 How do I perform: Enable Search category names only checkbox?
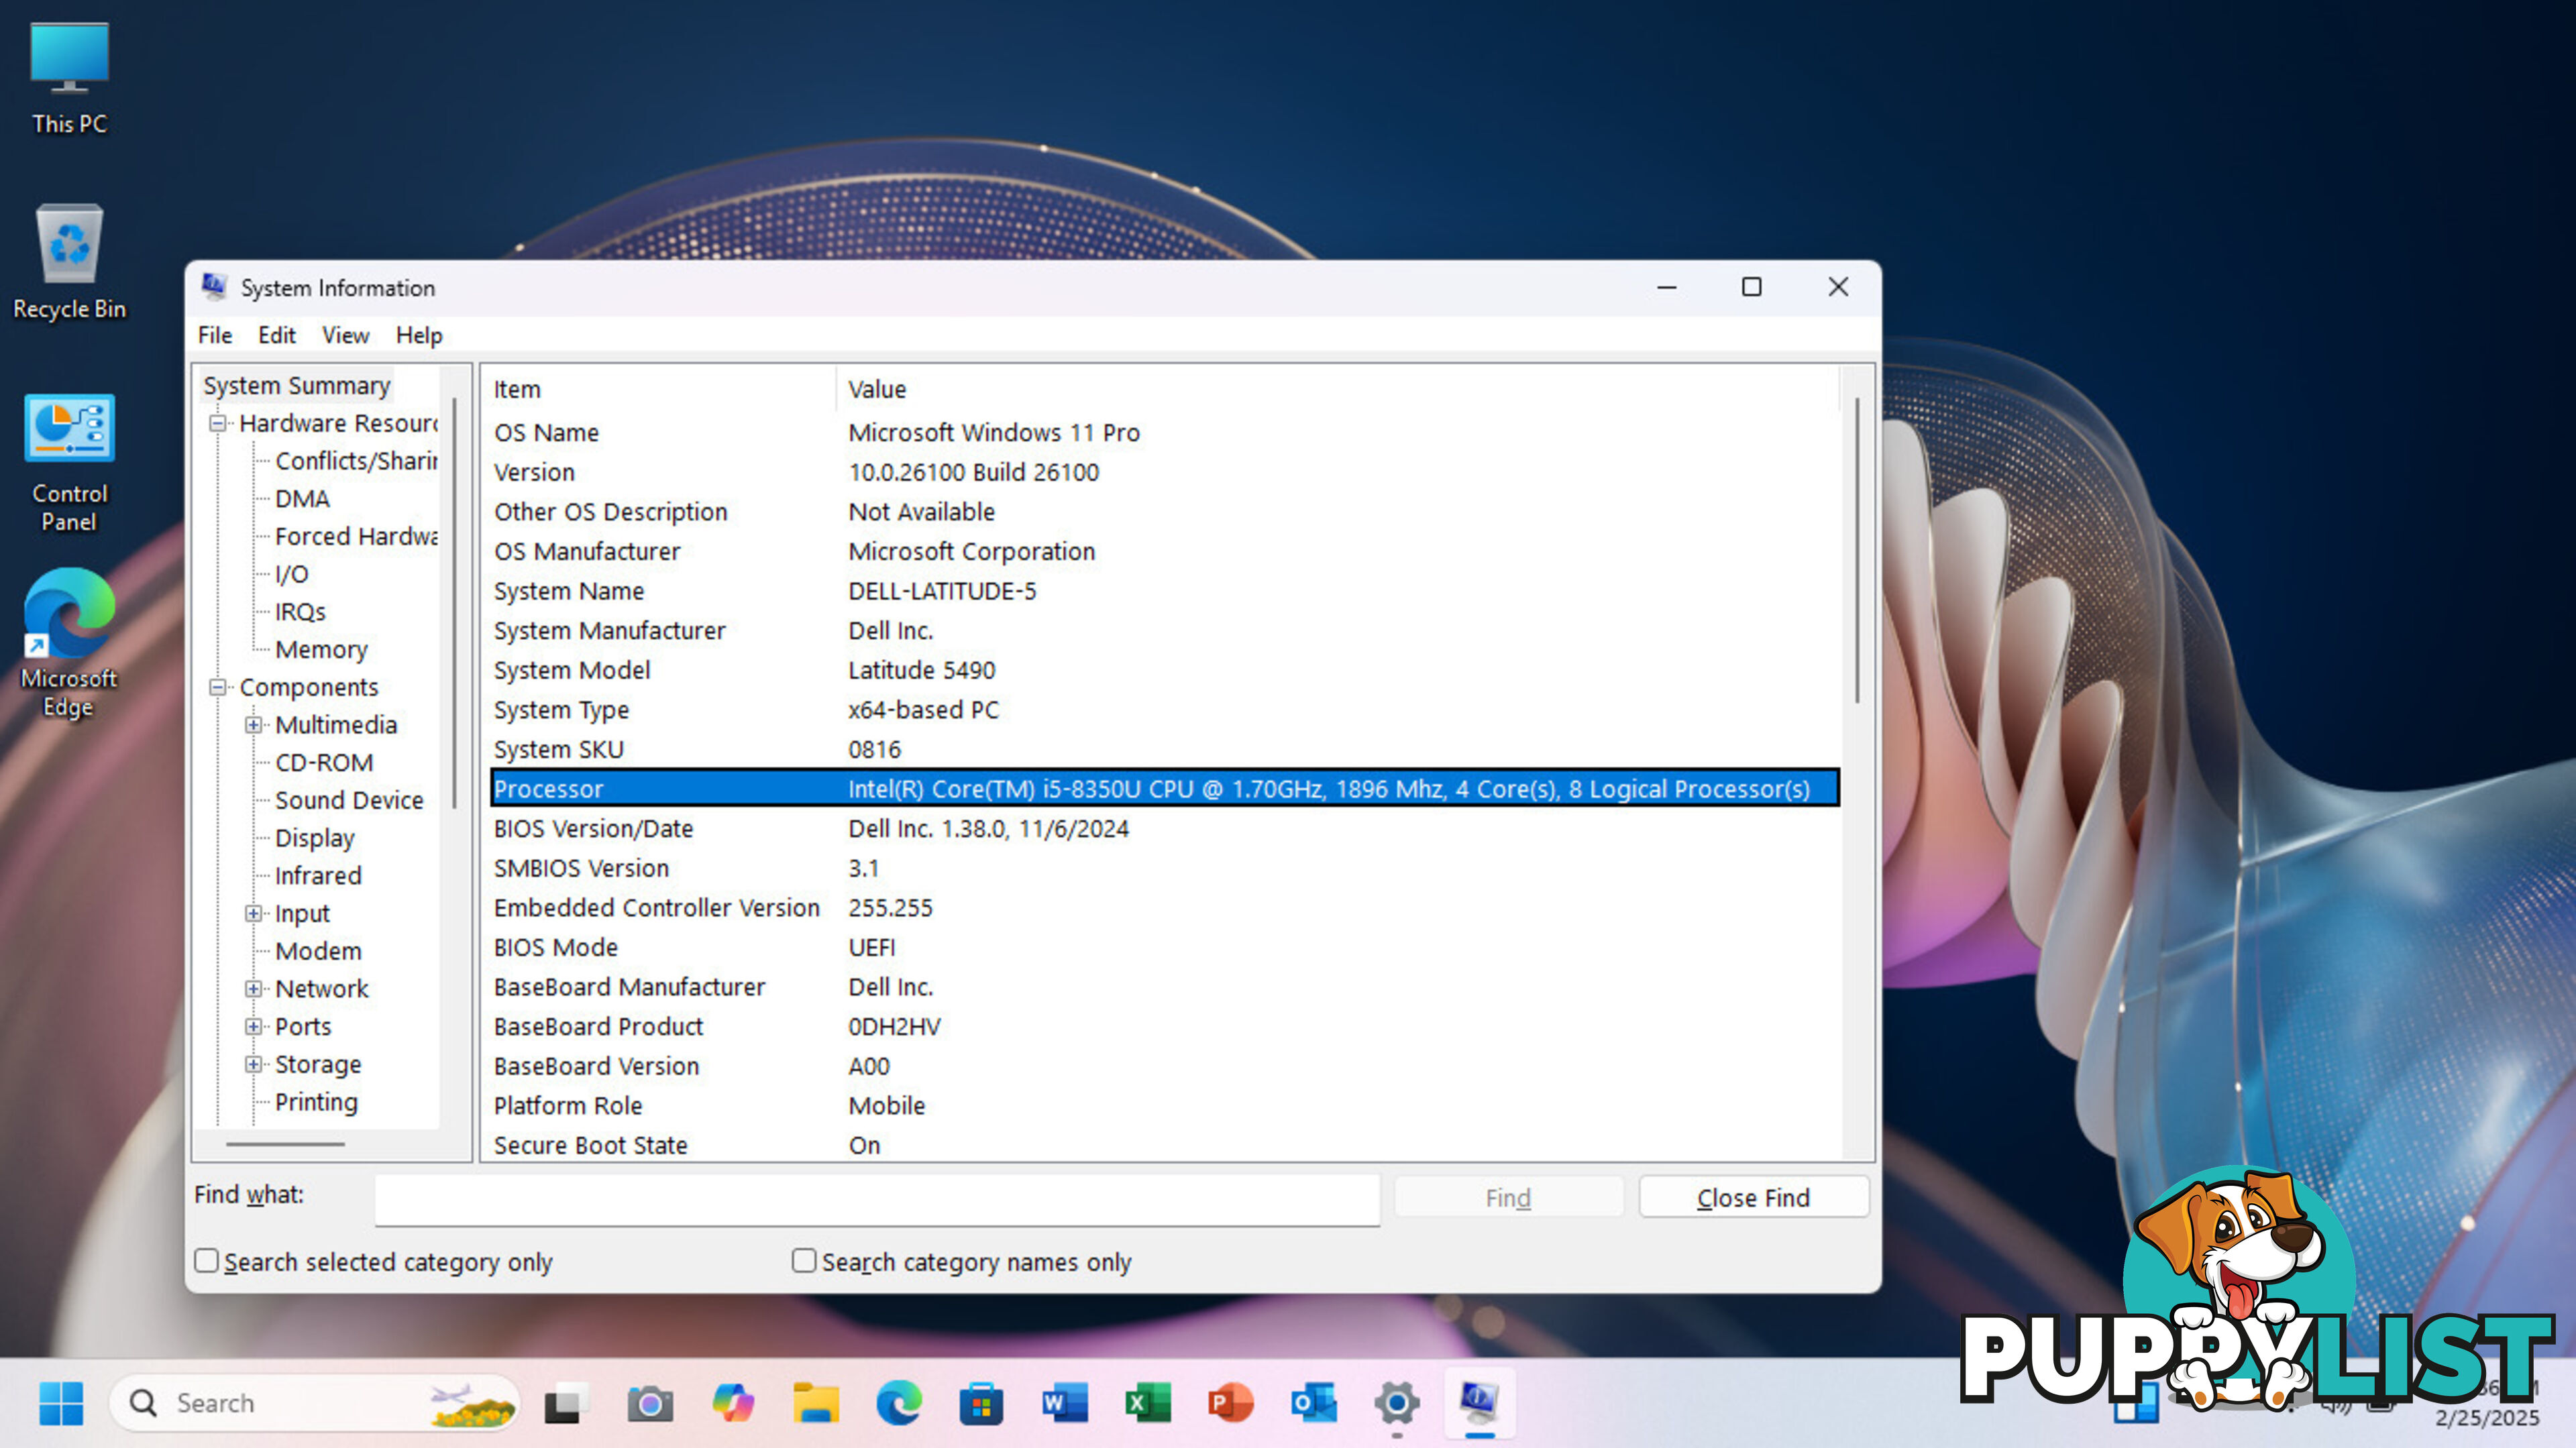tap(804, 1260)
